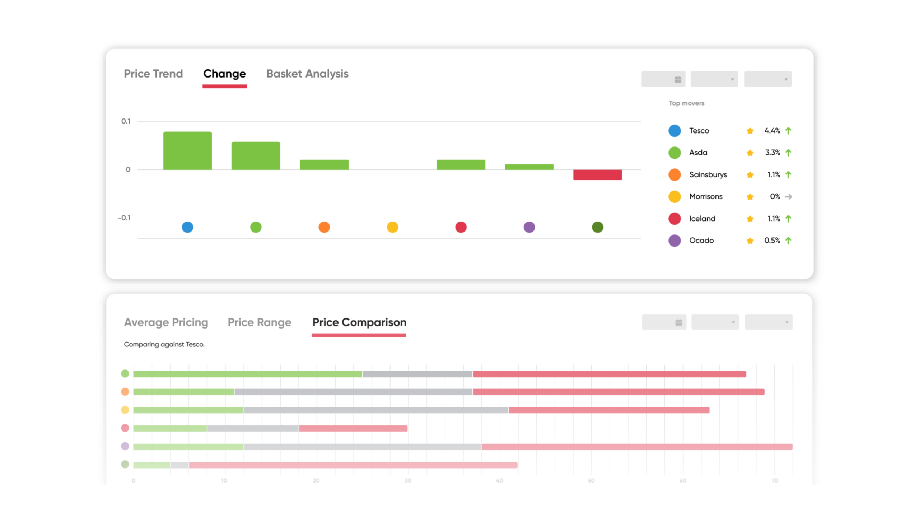Viewport: 919px width, 517px height.
Task: Toggle the favorite star for Sainsburys
Action: [x=750, y=175]
